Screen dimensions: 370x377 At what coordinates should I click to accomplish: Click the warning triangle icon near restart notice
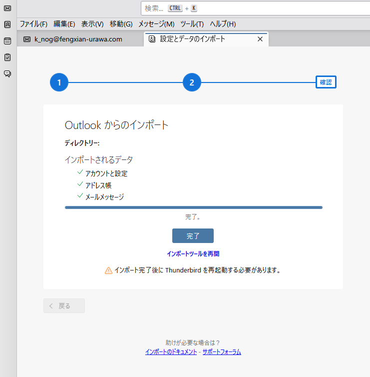[108, 270]
